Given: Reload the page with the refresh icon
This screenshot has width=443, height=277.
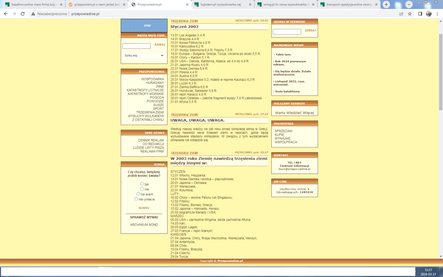Looking at the screenshot, I should pos(23,14).
